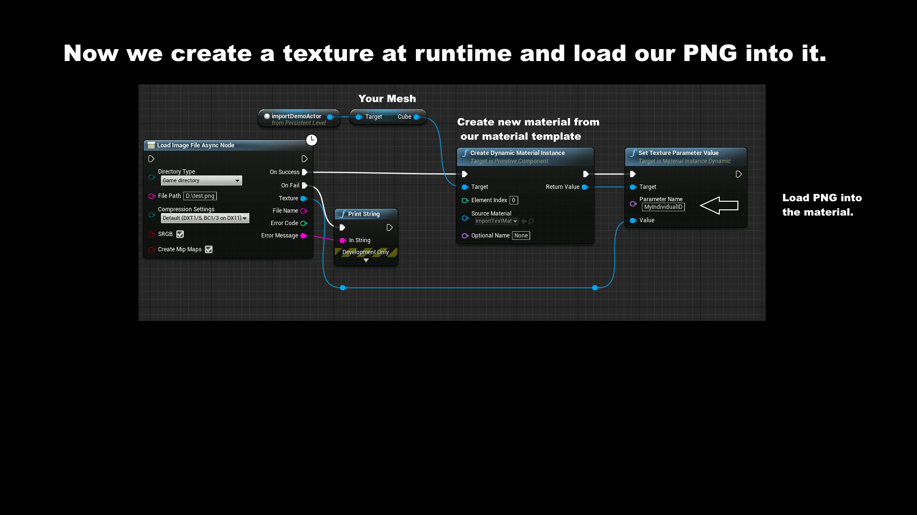Click browse-to-asset magnifier beside importTestMat
This screenshot has height=515, width=917.
(x=531, y=221)
